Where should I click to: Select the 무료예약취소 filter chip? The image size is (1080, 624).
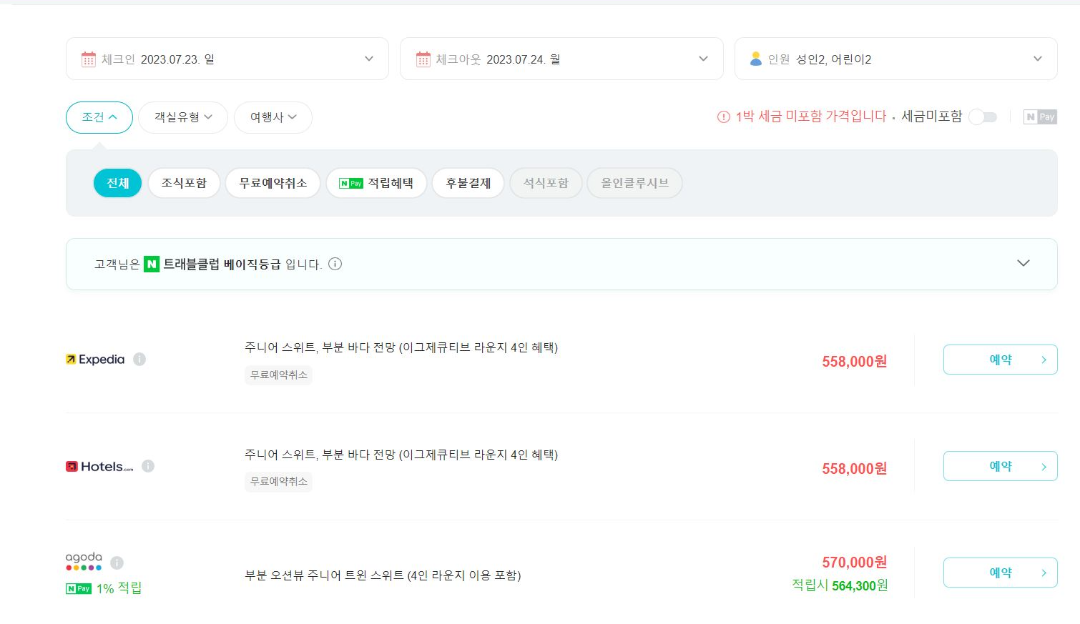(273, 183)
